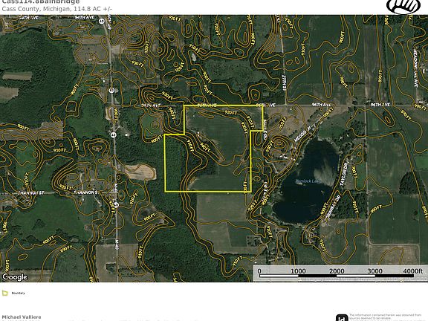
Task: Click the 'Boundary' legend label
Action: click(x=18, y=294)
